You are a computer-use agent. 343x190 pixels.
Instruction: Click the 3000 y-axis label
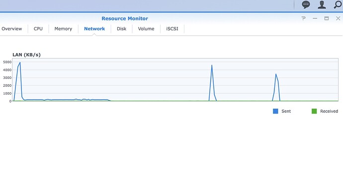7,78
